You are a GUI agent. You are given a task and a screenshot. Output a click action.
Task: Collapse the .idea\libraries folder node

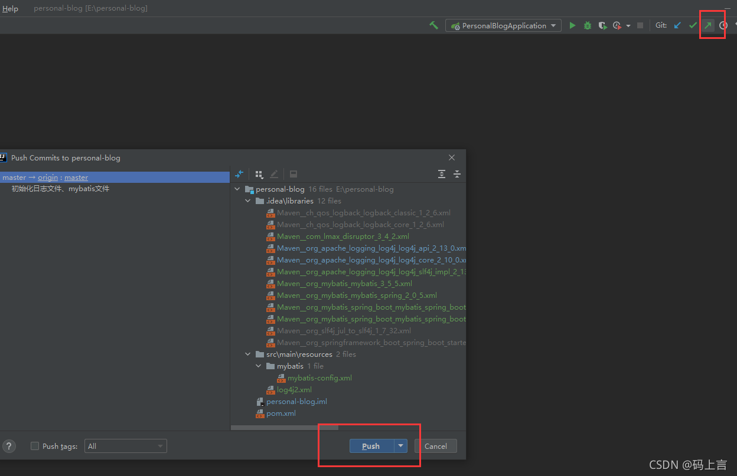(248, 201)
